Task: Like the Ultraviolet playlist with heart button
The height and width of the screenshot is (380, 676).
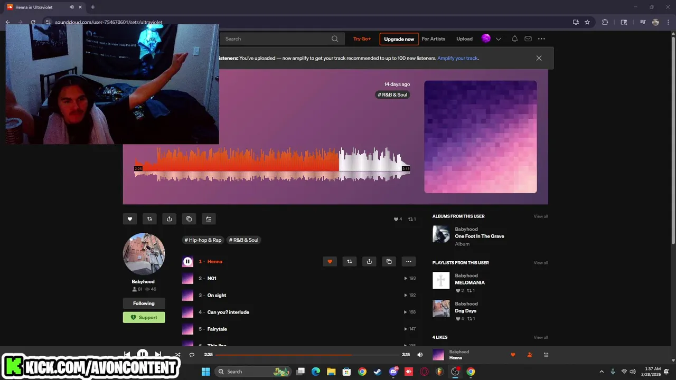Action: click(x=130, y=219)
